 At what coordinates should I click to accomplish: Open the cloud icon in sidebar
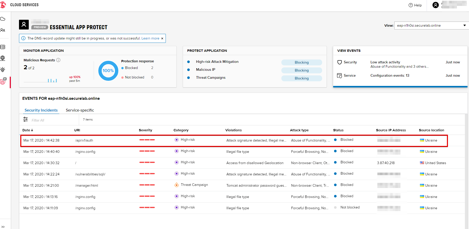[x=3, y=19]
